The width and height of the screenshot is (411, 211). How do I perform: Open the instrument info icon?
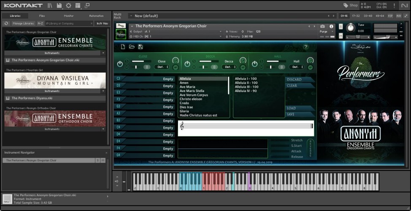[331, 26]
